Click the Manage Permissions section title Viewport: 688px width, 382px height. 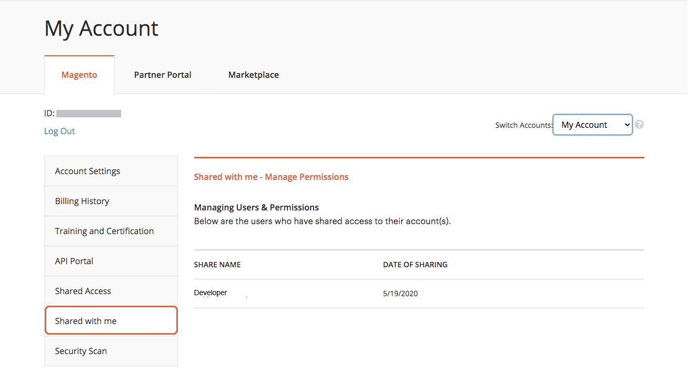(271, 177)
